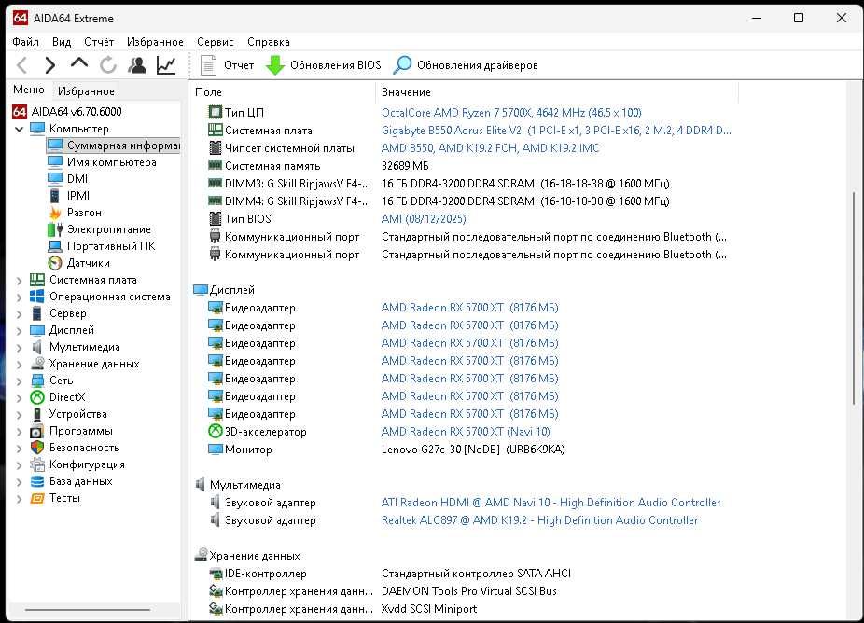Screen dimensions: 864x623
Task: Go up one level with up arrow icon
Action: coord(79,63)
